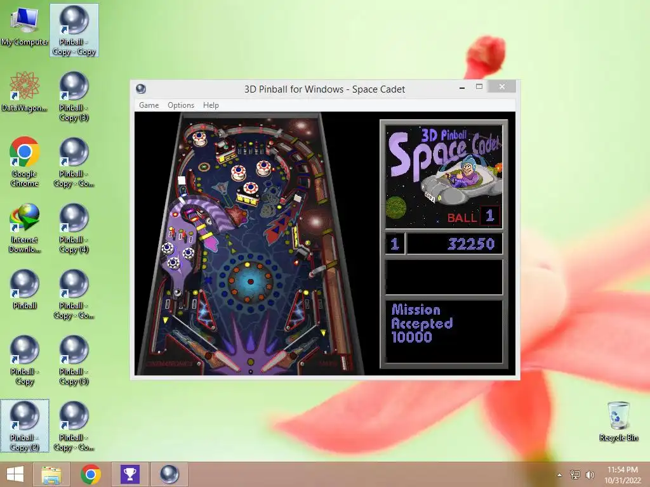Open the Help menu

coord(211,105)
